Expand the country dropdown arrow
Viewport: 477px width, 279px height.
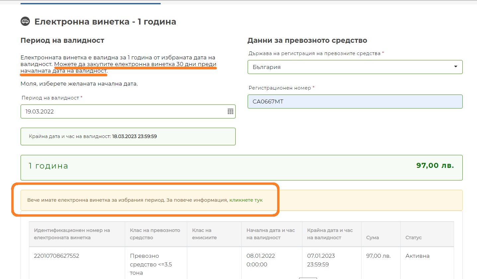(455, 67)
